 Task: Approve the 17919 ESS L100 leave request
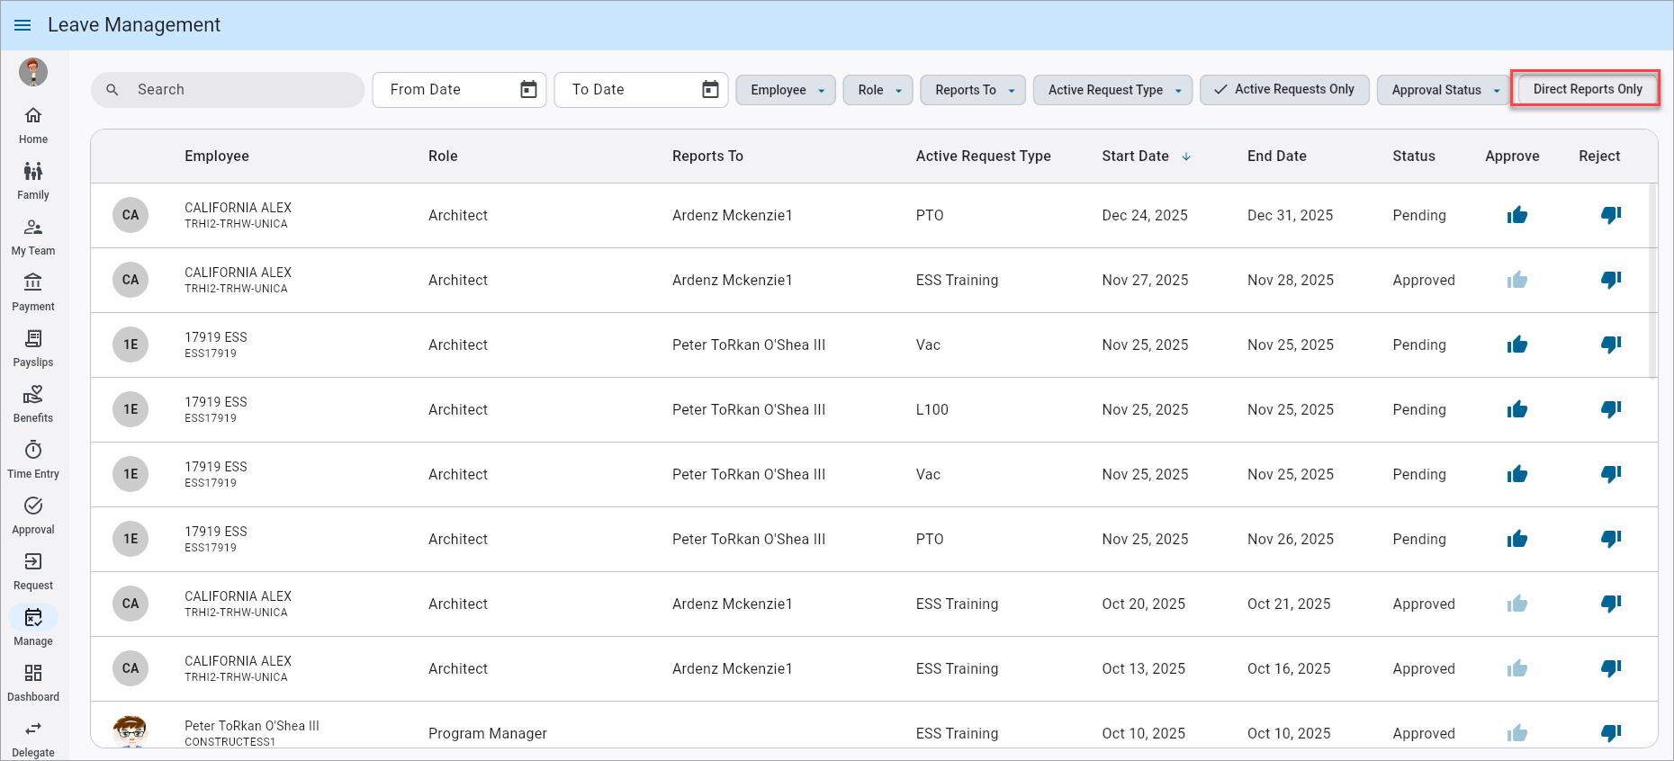1516,409
